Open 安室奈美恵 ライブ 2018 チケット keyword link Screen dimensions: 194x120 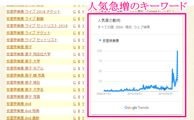pos(33,12)
